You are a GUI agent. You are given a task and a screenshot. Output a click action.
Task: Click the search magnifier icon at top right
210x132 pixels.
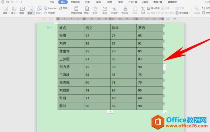tap(206, 2)
